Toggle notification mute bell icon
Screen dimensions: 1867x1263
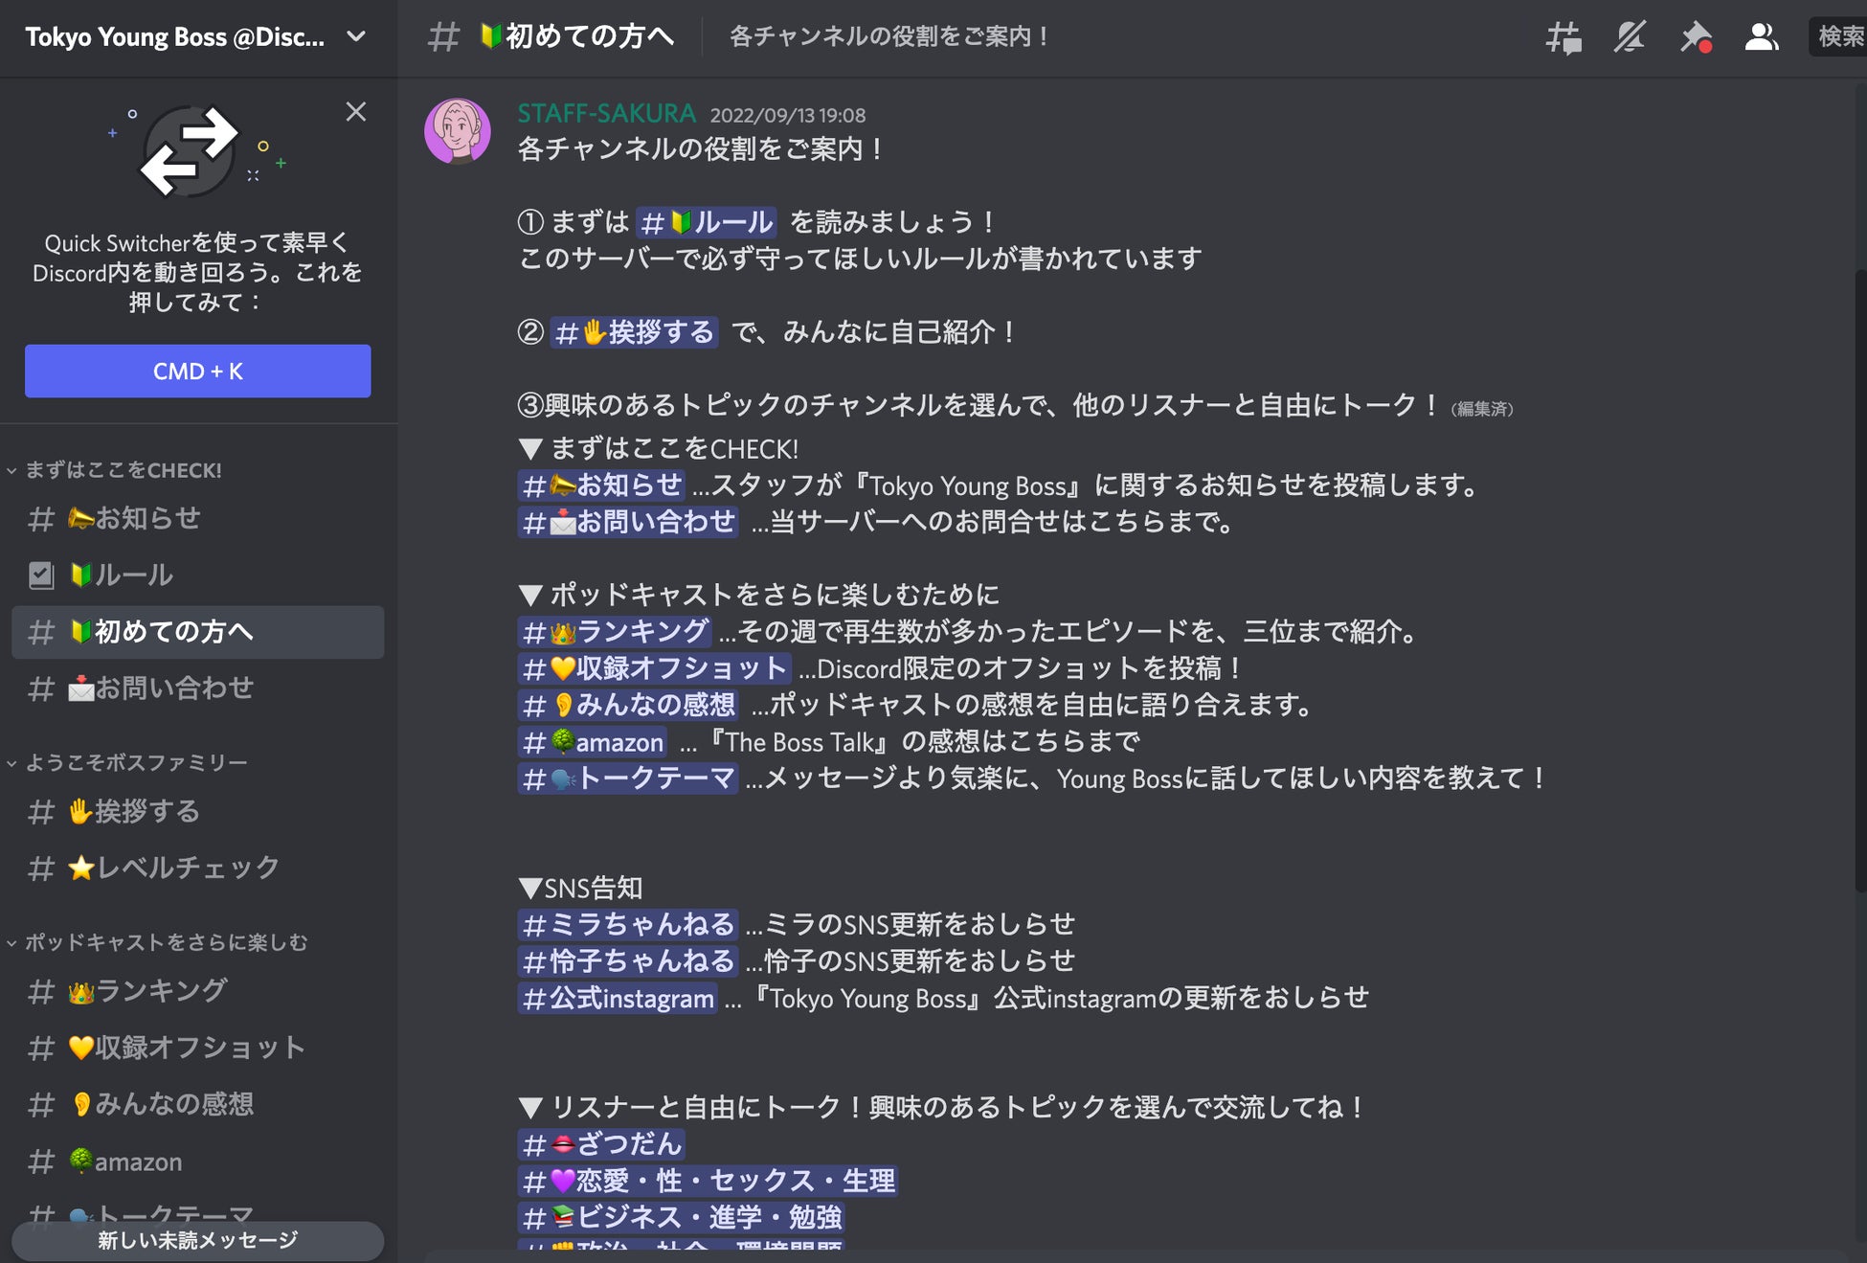pyautogui.click(x=1629, y=37)
